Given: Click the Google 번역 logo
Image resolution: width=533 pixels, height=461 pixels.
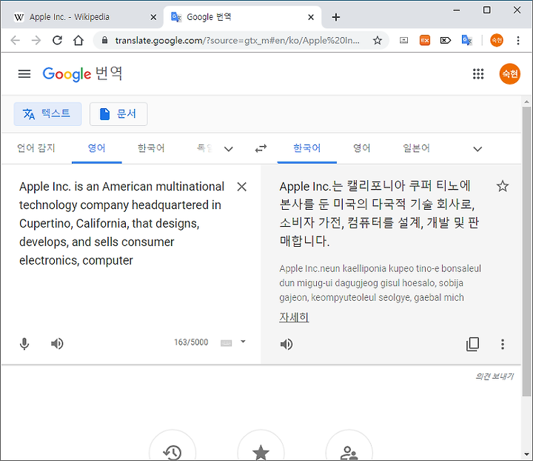Looking at the screenshot, I should click(82, 74).
